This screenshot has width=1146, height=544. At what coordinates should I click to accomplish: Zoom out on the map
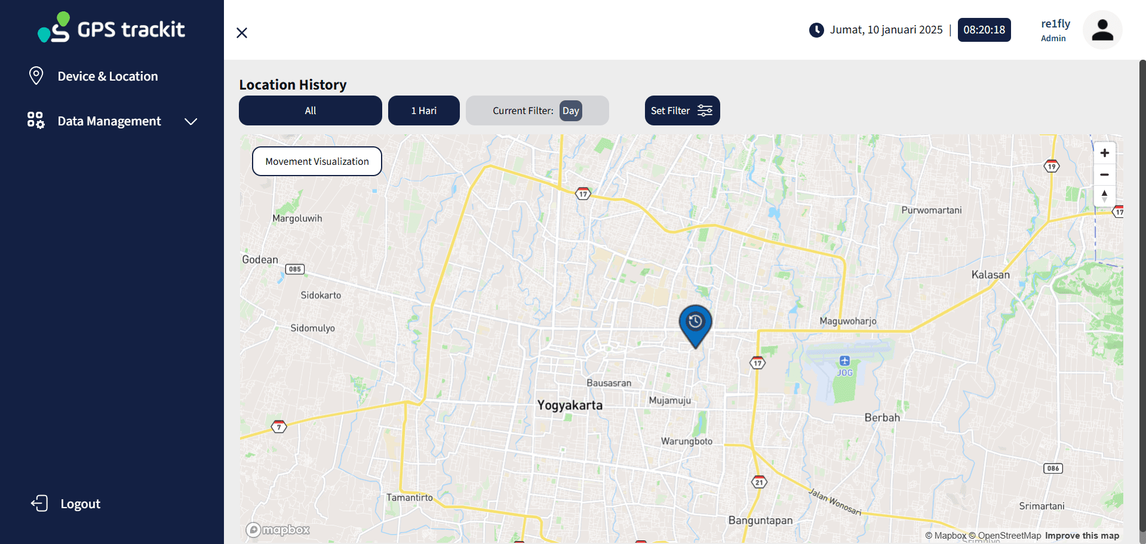pyautogui.click(x=1104, y=175)
